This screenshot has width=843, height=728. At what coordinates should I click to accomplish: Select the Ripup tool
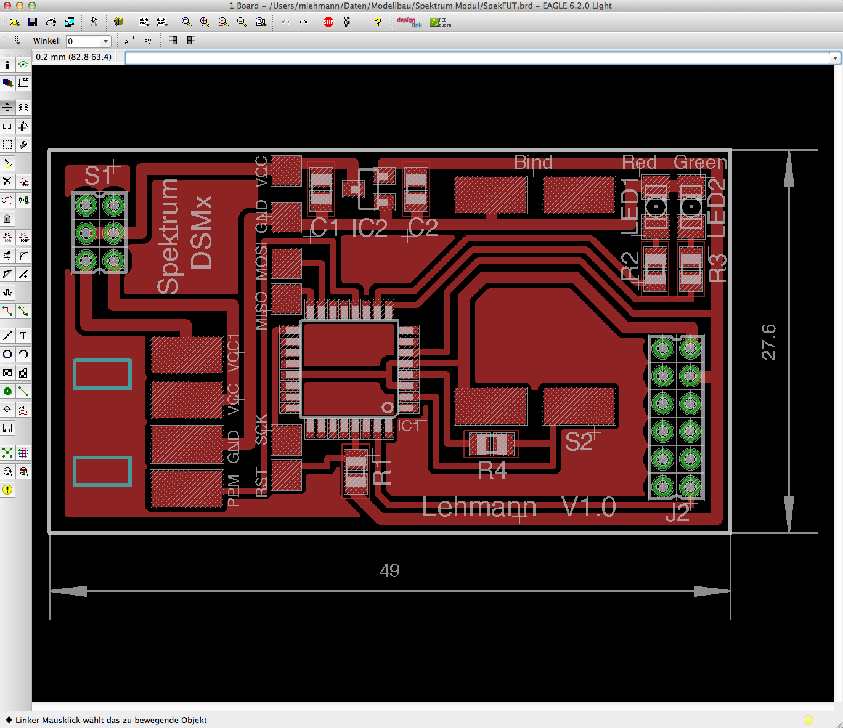23,311
